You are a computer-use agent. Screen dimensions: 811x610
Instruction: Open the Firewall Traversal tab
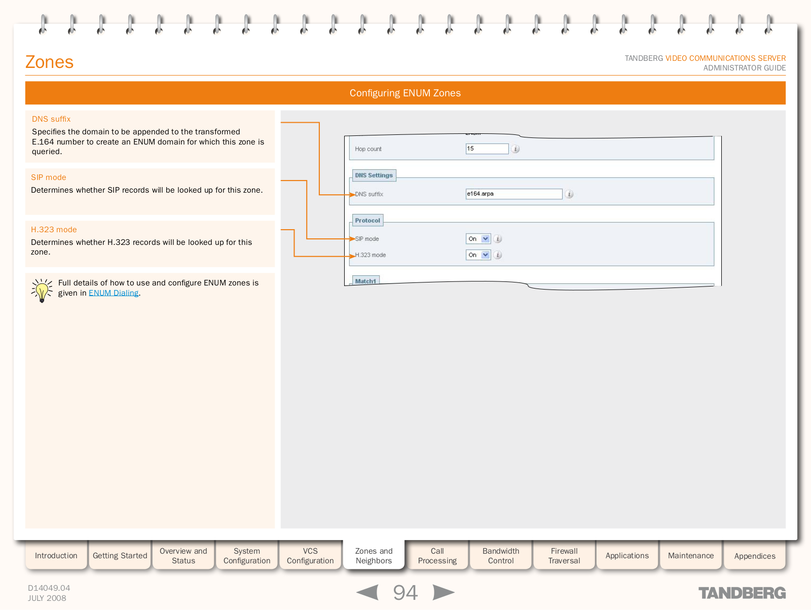tap(564, 556)
